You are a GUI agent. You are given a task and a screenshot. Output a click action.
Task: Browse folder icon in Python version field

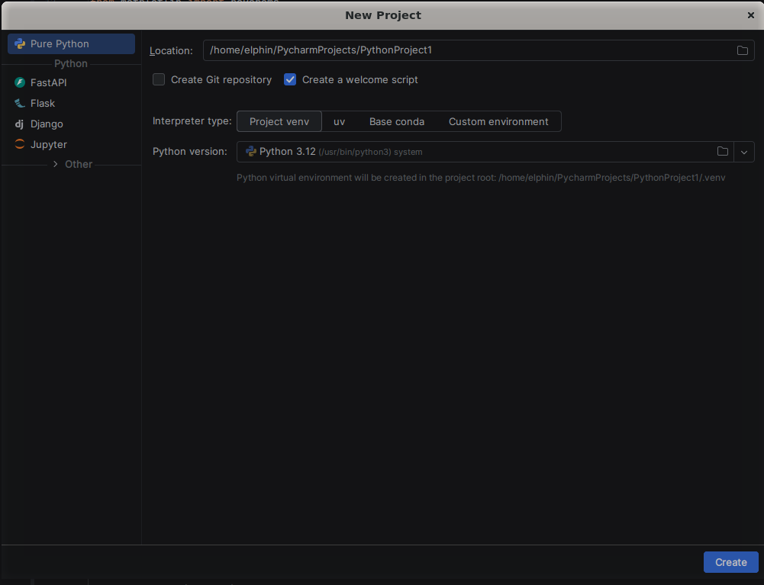(722, 152)
